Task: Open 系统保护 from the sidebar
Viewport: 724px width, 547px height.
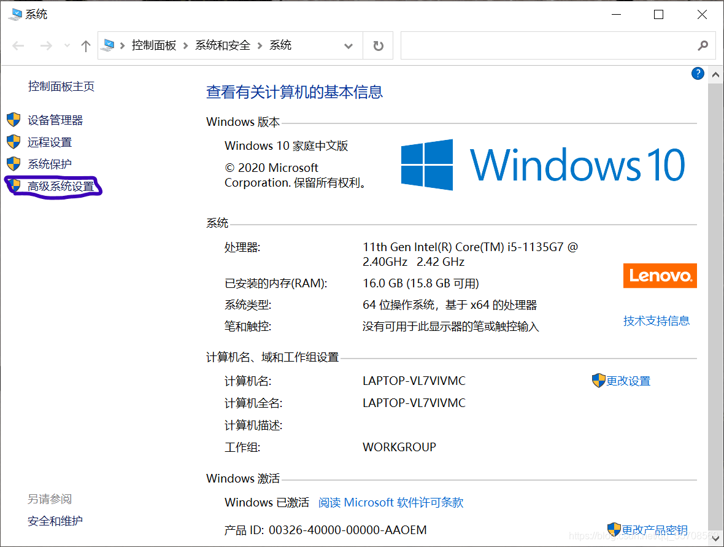Action: click(x=50, y=164)
